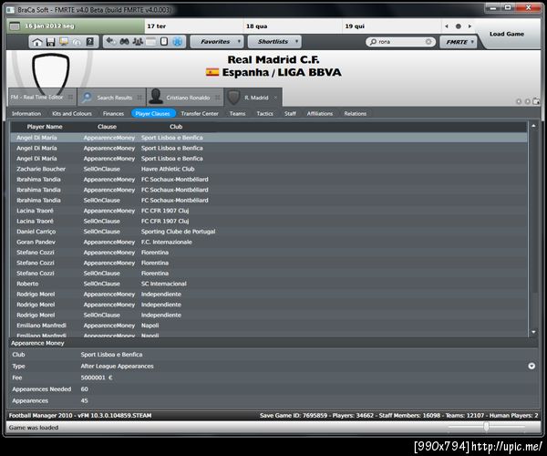This screenshot has width=547, height=456.
Task: Click the people group toolbar icon
Action: pyautogui.click(x=138, y=42)
